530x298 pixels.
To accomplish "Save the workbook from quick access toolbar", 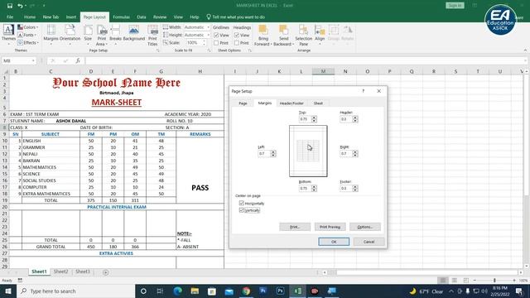I will 10,6.
